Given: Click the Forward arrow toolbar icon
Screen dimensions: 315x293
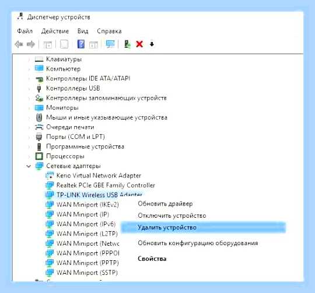Looking at the screenshot, I should pyautogui.click(x=31, y=44).
